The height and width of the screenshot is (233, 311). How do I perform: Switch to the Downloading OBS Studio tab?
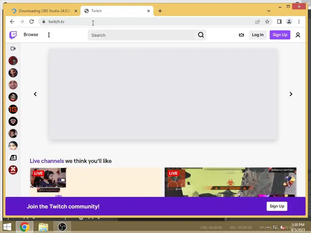(44, 11)
